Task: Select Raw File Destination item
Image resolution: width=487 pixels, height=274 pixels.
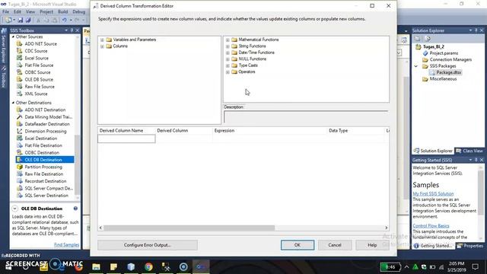Action: tap(44, 174)
